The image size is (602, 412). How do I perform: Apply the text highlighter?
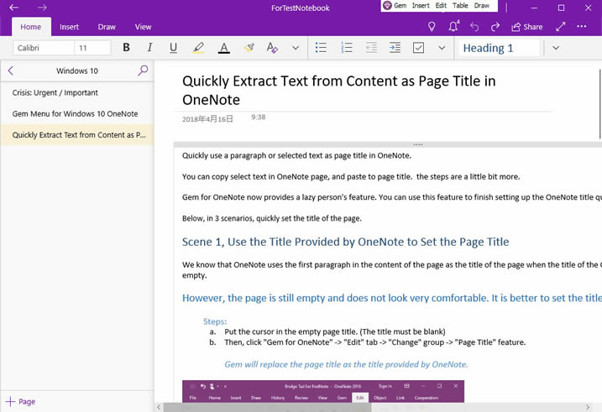tap(198, 48)
